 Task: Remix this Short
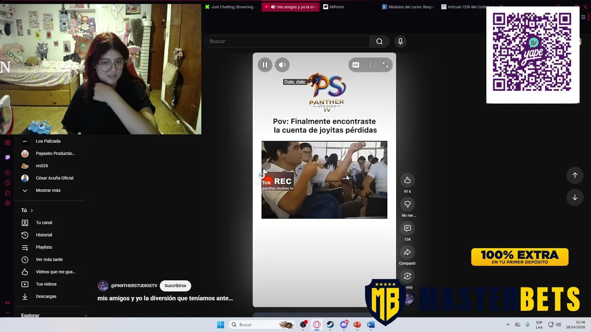click(x=407, y=276)
